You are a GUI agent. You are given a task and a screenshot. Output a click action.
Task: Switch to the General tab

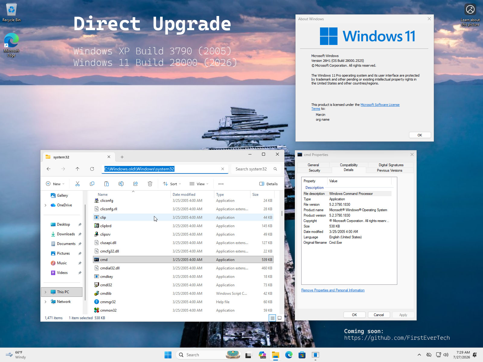[x=313, y=165]
